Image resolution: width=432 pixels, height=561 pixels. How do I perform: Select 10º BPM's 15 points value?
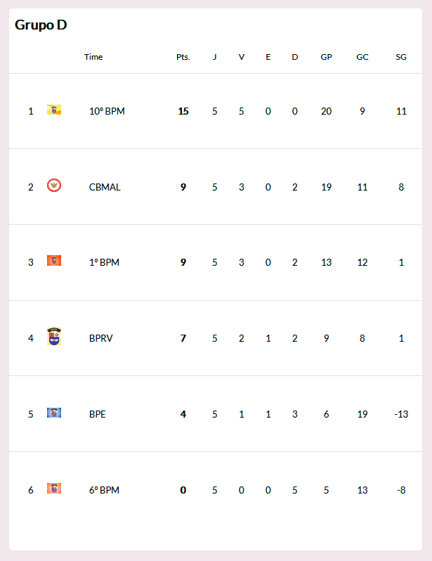pyautogui.click(x=183, y=111)
